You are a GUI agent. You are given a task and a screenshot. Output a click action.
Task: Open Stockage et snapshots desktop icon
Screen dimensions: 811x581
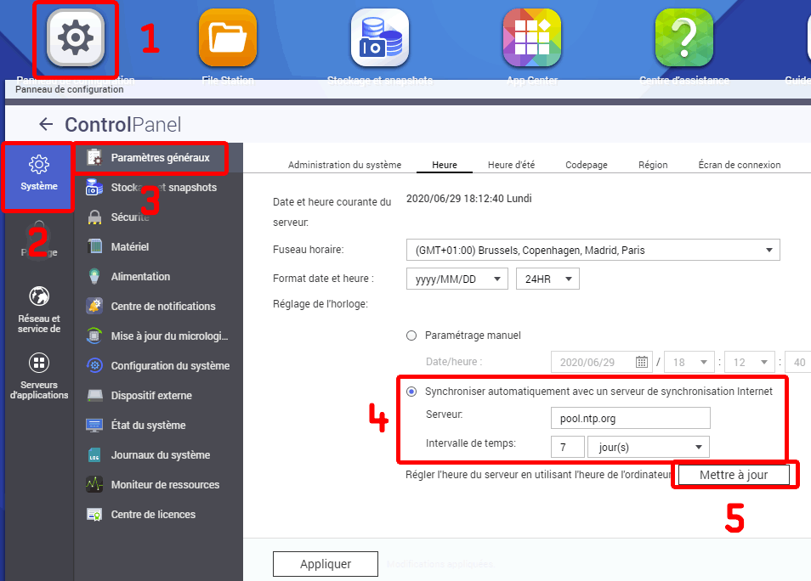379,39
